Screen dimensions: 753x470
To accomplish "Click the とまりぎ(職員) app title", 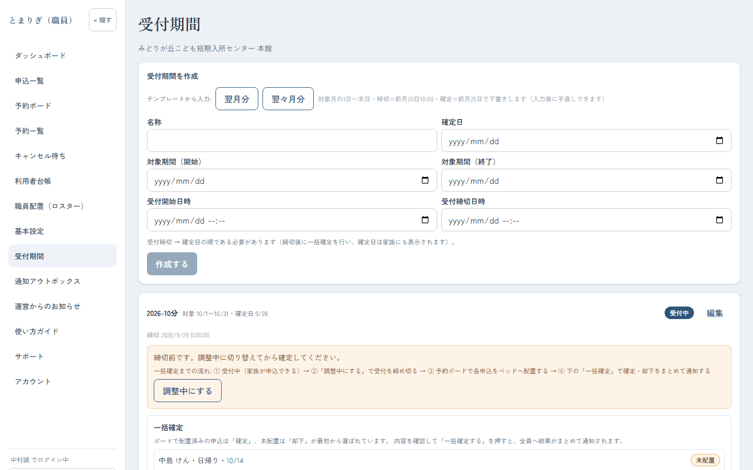I will [42, 20].
